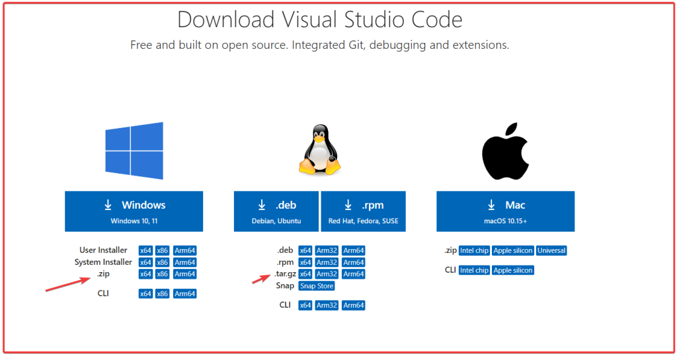Click the Linux Tux penguin icon

pos(320,149)
